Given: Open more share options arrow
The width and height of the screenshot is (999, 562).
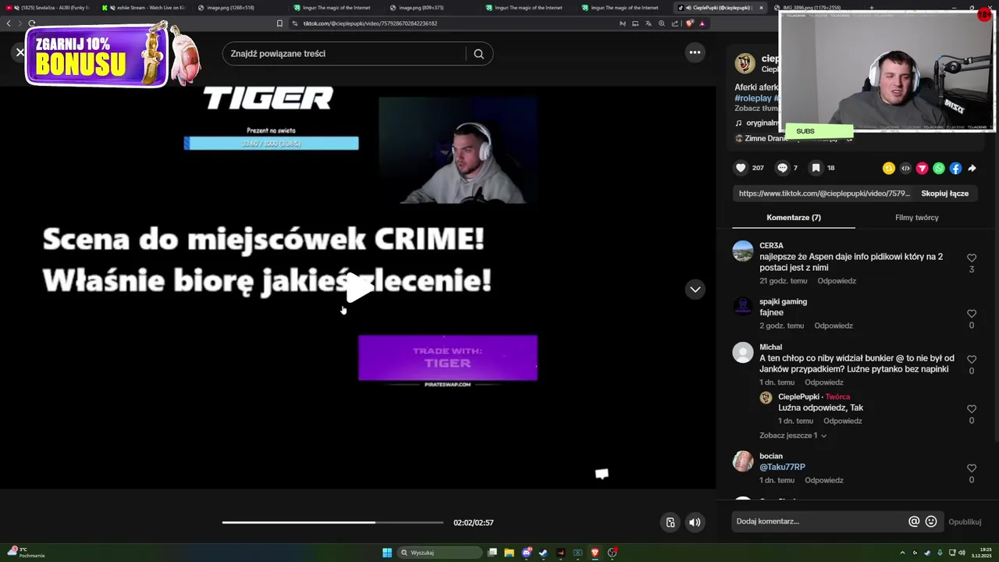Looking at the screenshot, I should (972, 168).
